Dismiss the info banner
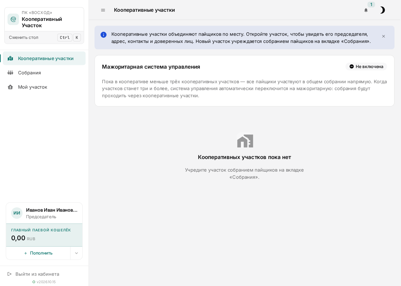 [x=384, y=36]
